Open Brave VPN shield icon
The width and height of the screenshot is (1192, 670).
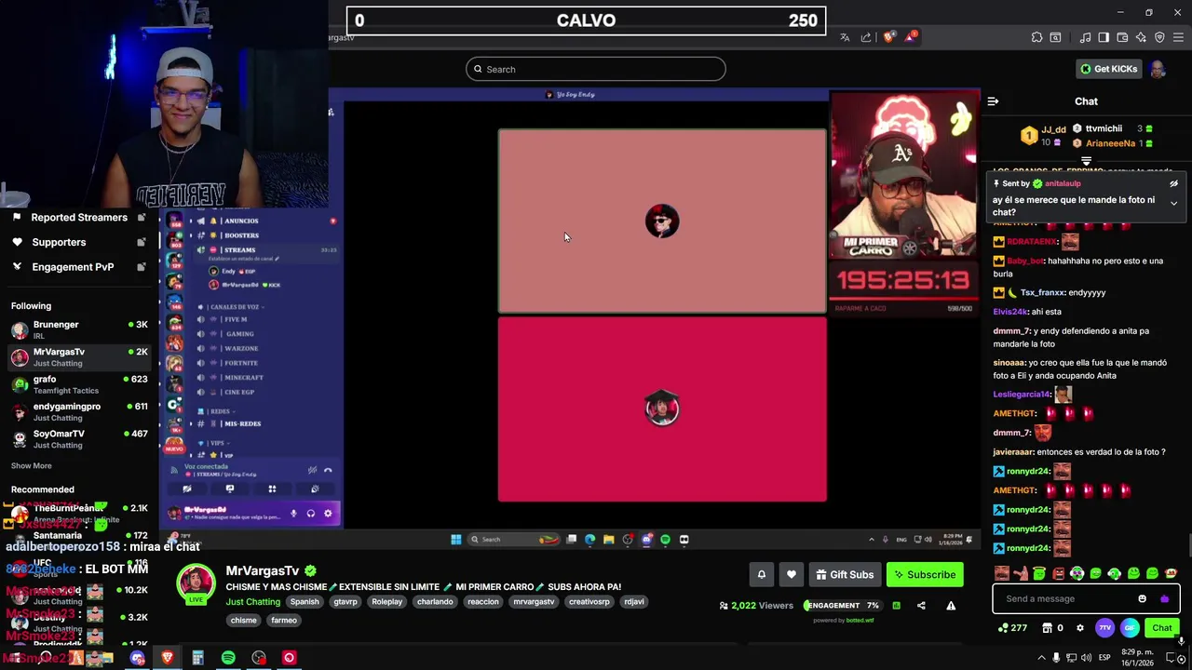click(x=1159, y=37)
